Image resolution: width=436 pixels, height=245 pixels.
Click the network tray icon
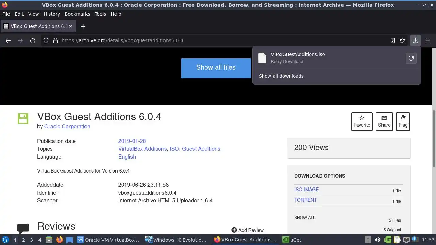[406, 240]
